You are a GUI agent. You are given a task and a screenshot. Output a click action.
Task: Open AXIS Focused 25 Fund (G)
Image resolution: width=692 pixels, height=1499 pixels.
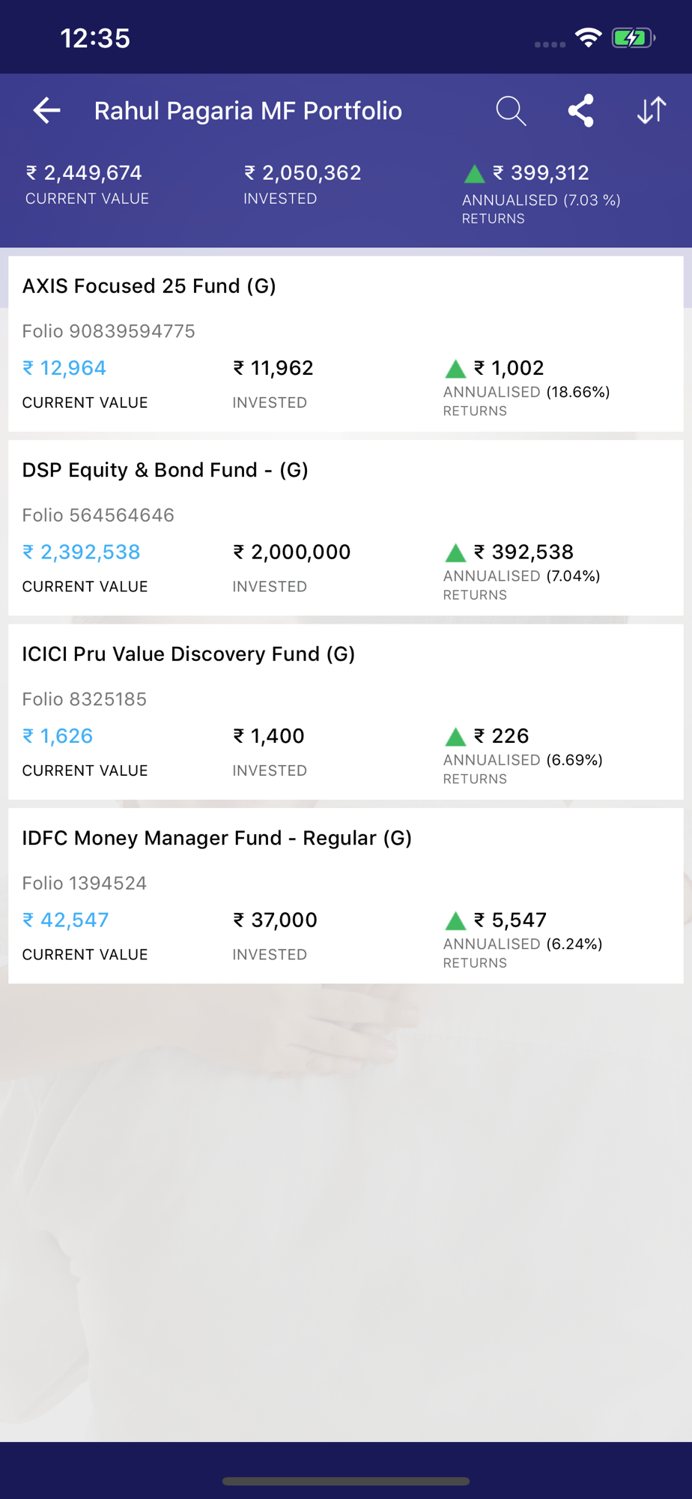[x=149, y=286]
